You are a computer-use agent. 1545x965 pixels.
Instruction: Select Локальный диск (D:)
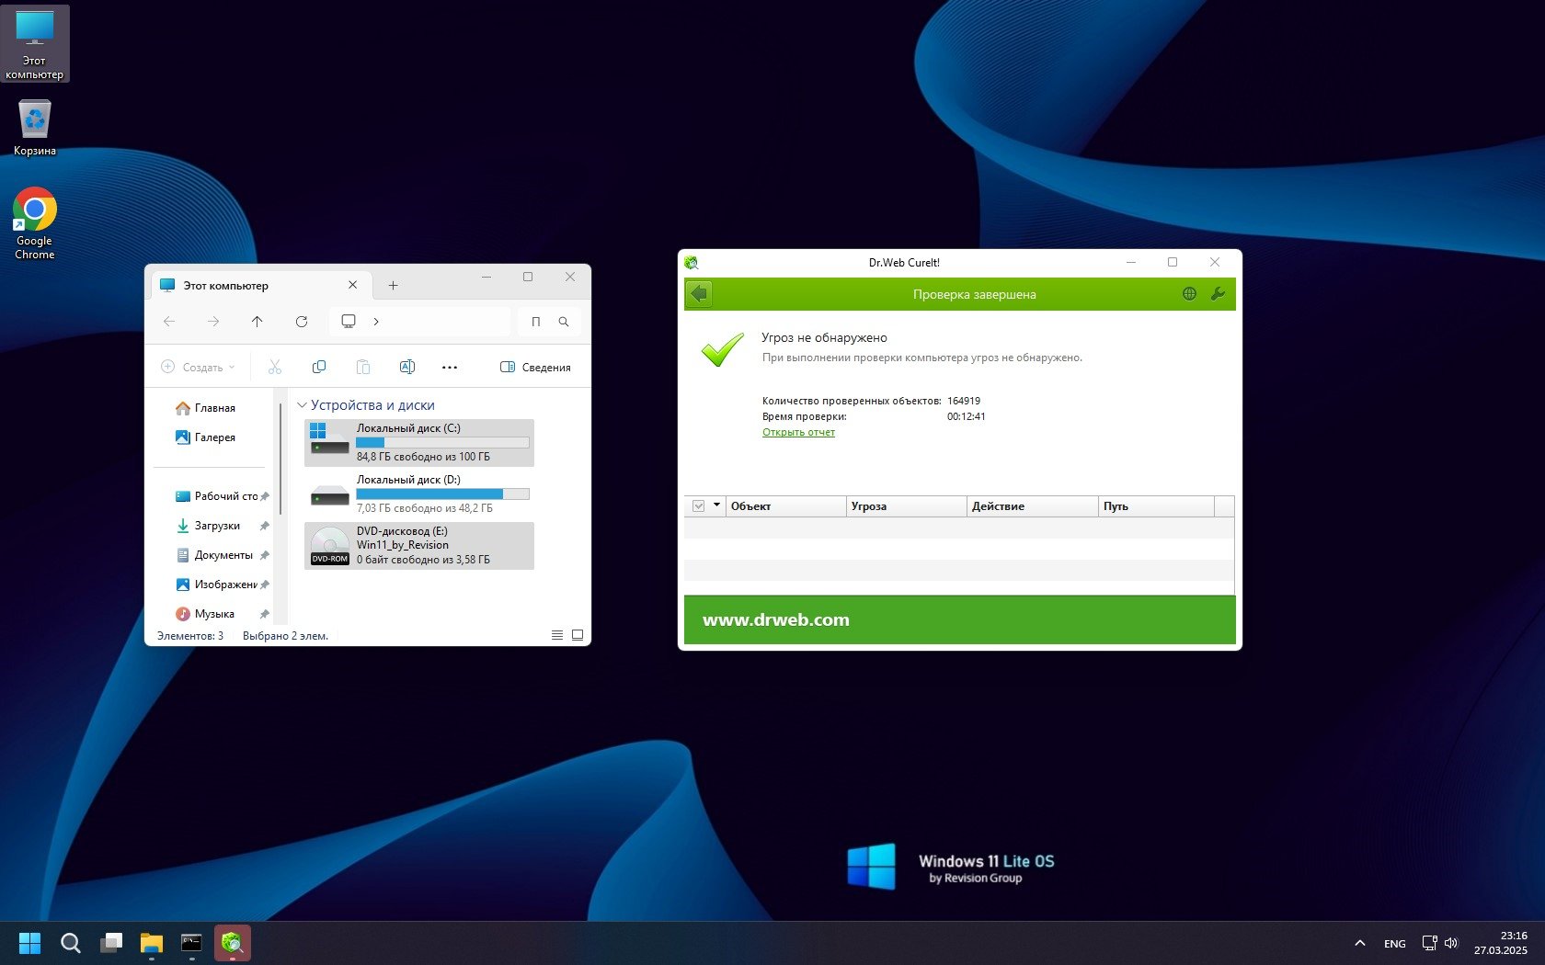[419, 494]
